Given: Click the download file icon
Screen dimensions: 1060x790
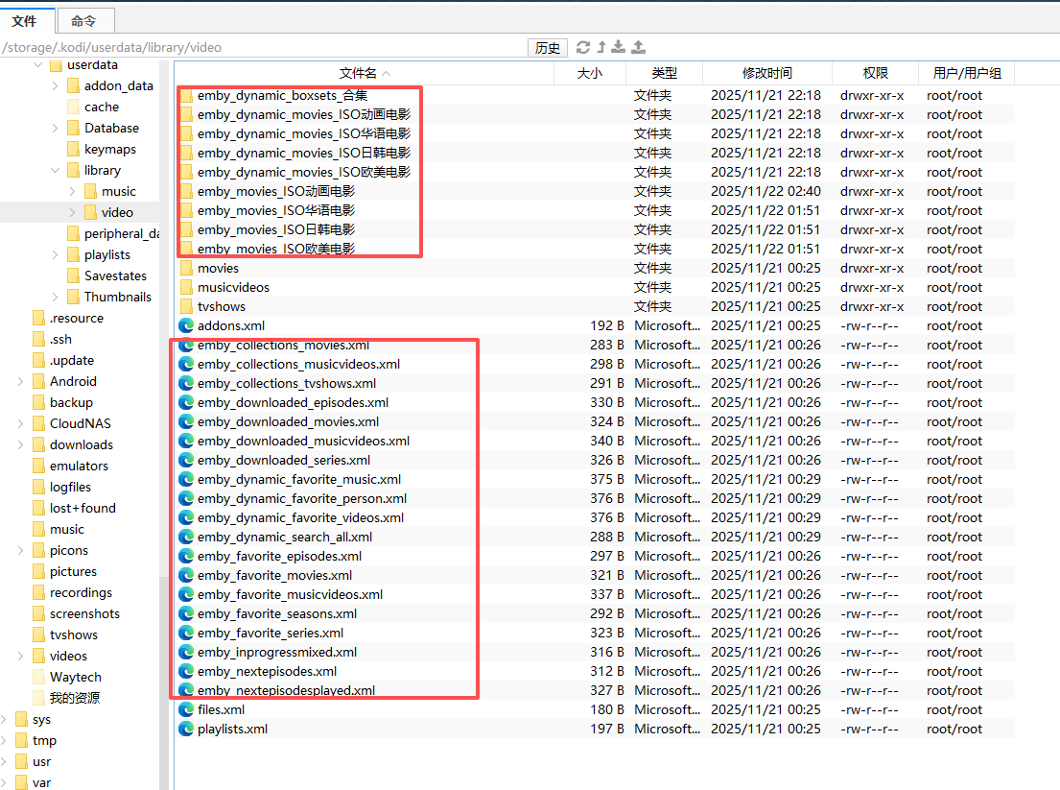Looking at the screenshot, I should click(619, 47).
